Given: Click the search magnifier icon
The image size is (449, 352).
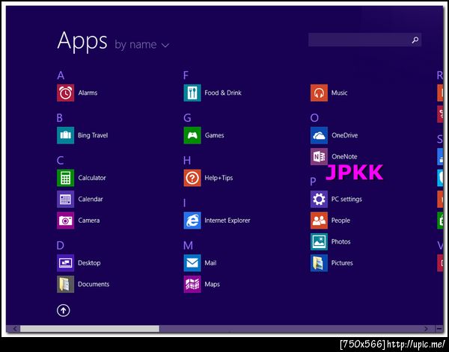Looking at the screenshot, I should tap(415, 40).
